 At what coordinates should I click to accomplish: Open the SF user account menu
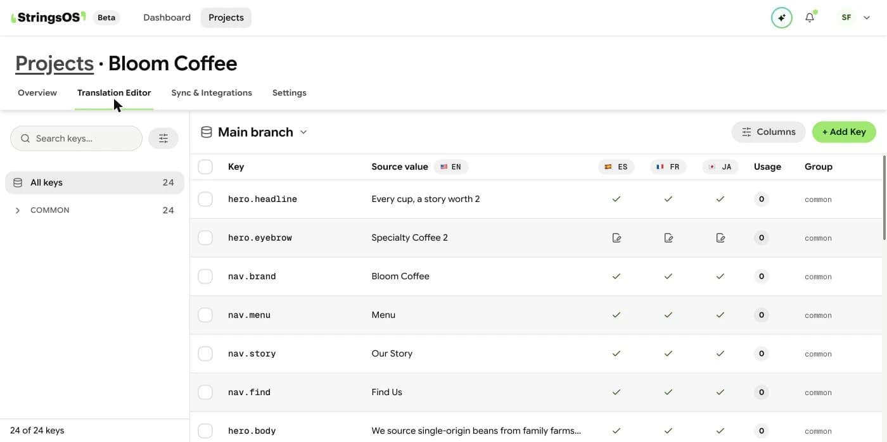tap(853, 18)
